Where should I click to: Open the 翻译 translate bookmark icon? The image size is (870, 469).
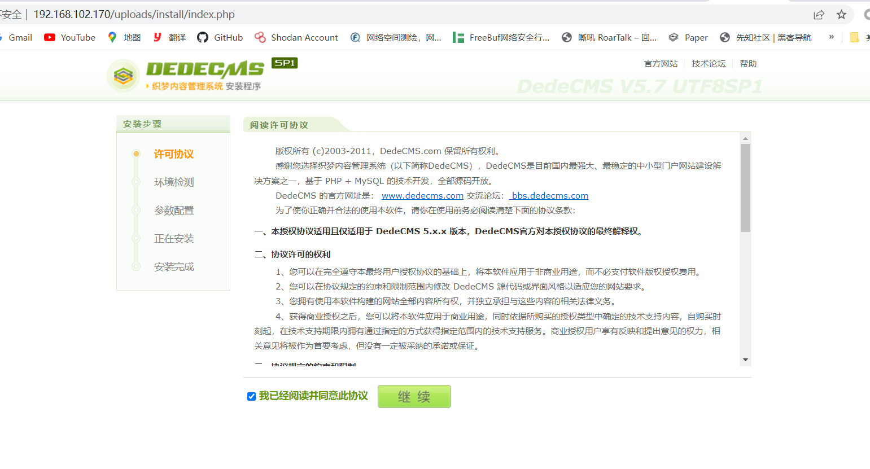(158, 37)
